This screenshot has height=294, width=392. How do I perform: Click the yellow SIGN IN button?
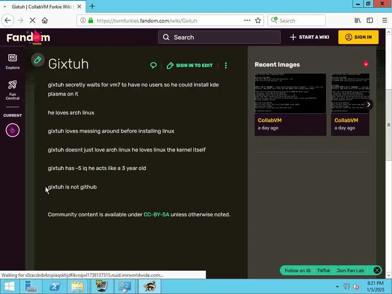point(358,37)
